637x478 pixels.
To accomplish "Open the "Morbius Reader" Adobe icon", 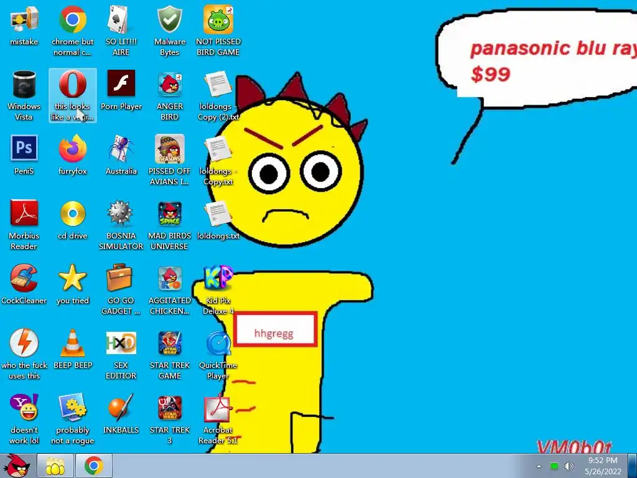I will pos(24,213).
